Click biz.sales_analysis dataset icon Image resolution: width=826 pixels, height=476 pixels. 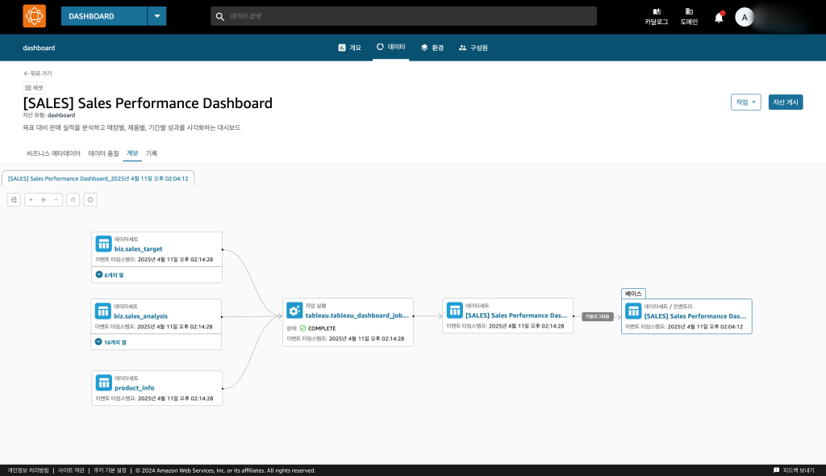point(102,311)
